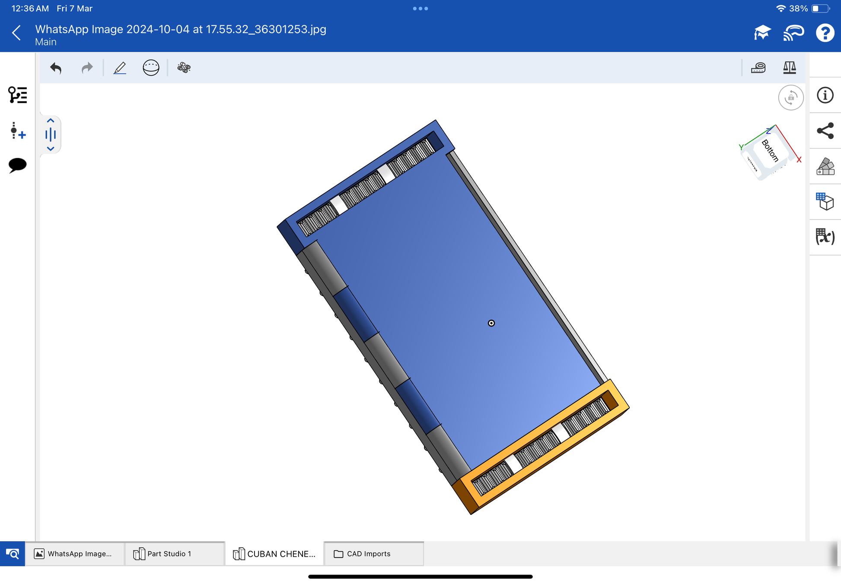Click the Bottom face of view cube
Screen dimensions: 841x584
coord(771,151)
